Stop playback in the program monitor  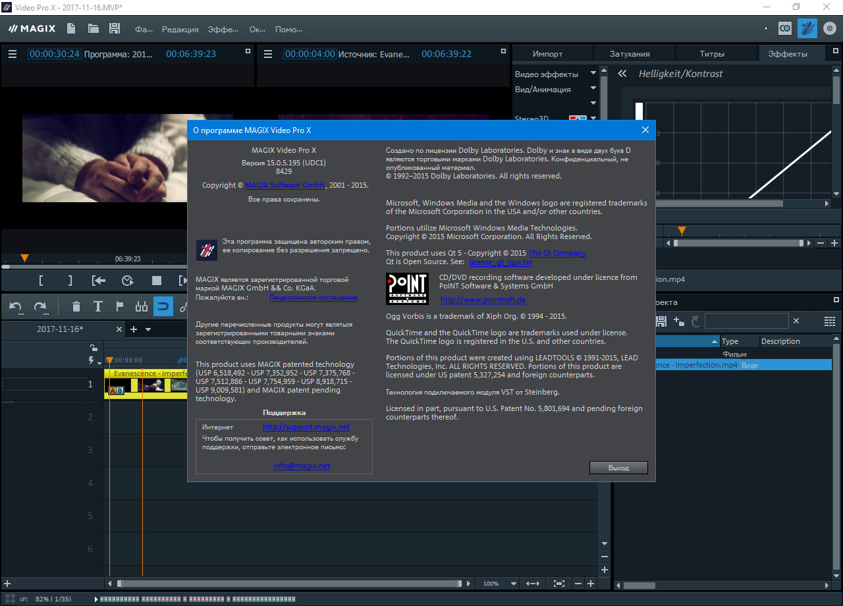(x=157, y=281)
